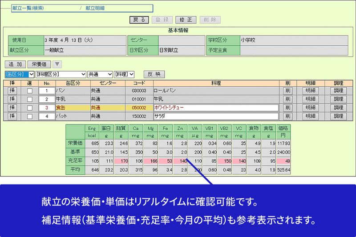Open the 共通 center dropdown
The width and height of the screenshot is (356, 237).
click(100, 74)
